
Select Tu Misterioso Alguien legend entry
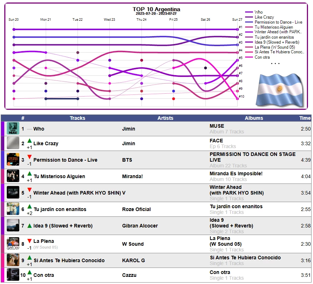click(274, 27)
